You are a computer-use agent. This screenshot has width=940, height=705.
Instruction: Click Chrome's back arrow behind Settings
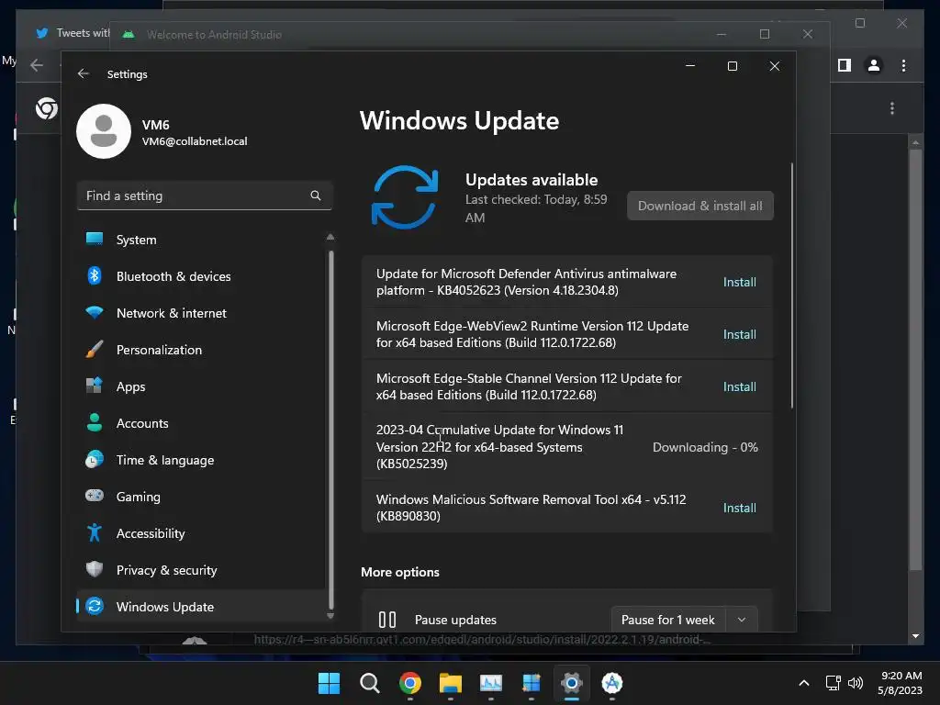point(37,65)
